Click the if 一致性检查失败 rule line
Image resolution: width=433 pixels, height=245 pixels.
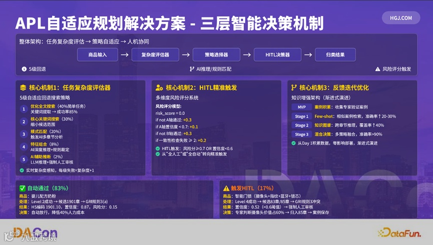(x=181, y=140)
